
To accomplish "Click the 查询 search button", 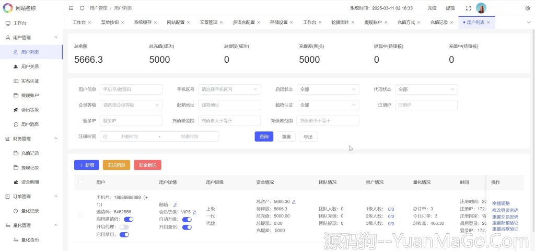I will pos(264,136).
